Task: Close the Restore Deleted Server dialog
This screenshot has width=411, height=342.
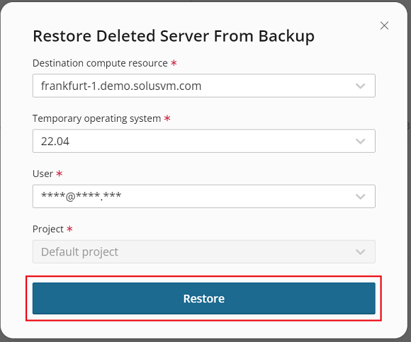Action: pos(384,25)
